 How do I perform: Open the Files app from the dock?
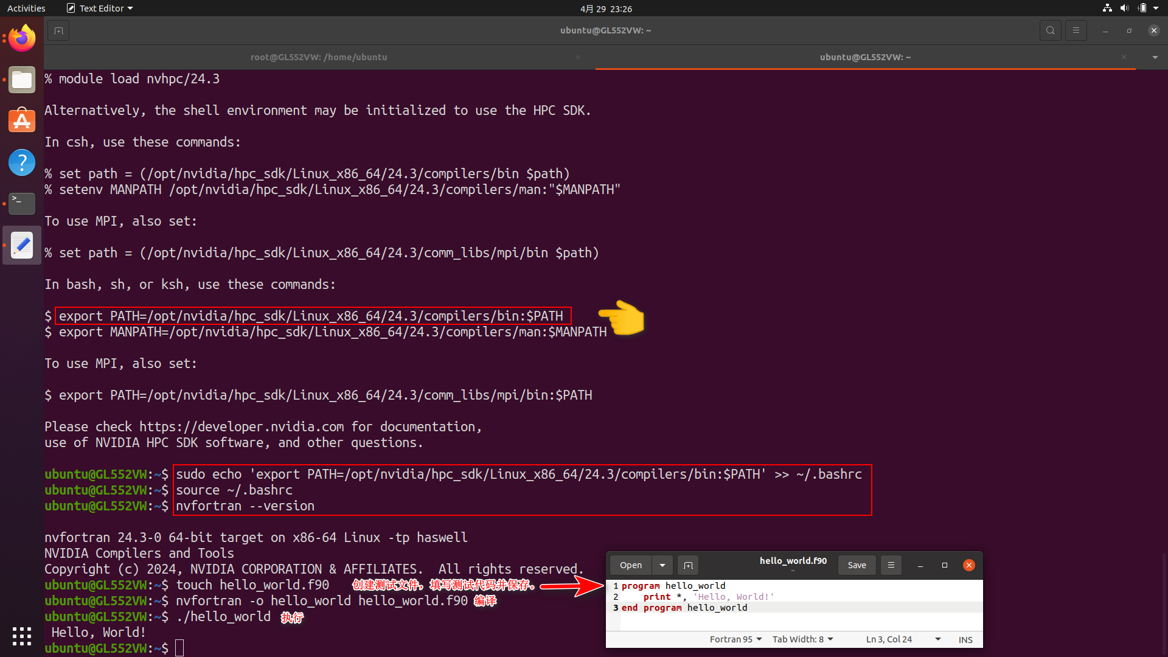click(x=21, y=80)
